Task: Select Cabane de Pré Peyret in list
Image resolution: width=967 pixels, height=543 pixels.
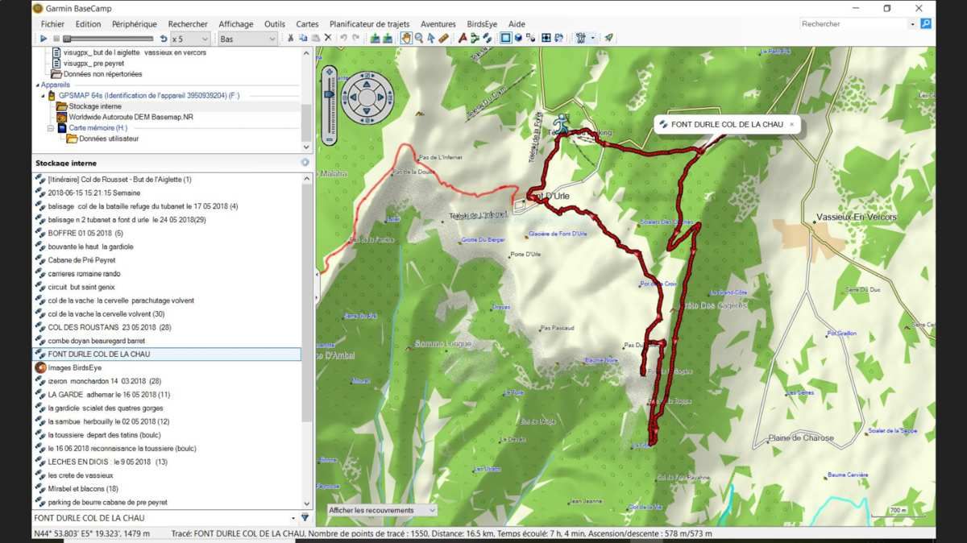Action: point(81,260)
